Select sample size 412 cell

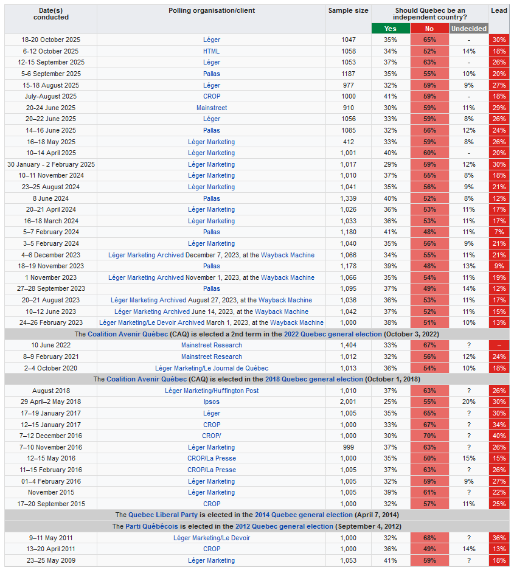349,142
